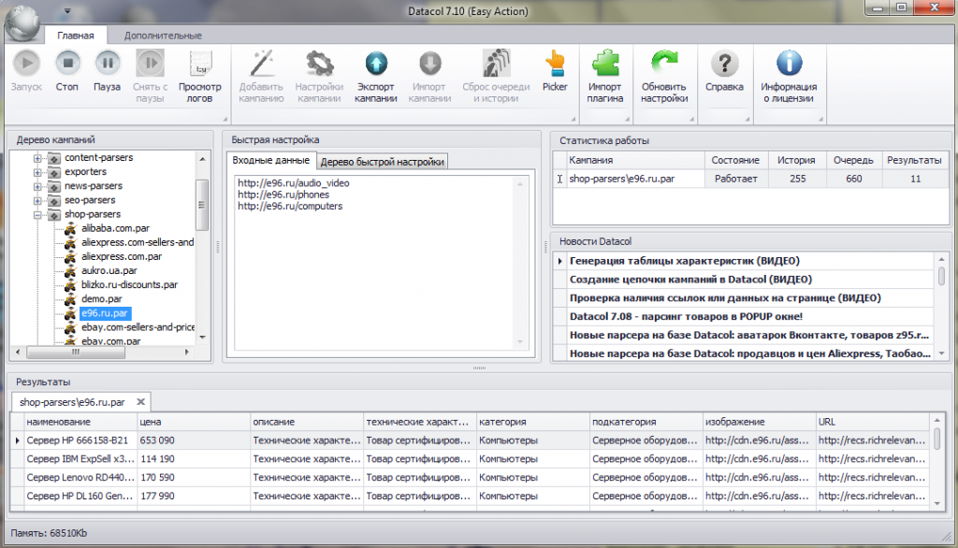Switch to the Дополнительные ribbon tab
The height and width of the screenshot is (548, 958).
(163, 36)
